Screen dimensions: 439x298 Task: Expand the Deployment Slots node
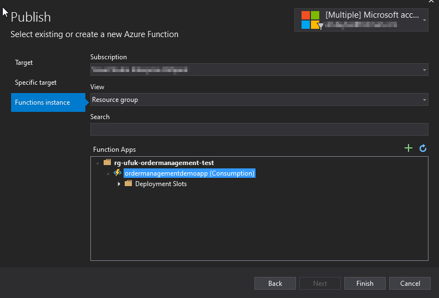click(119, 184)
